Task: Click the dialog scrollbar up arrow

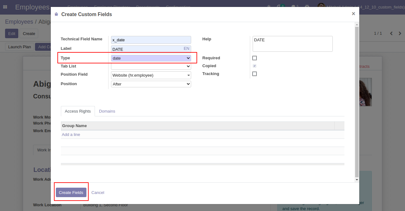Action: pyautogui.click(x=357, y=24)
